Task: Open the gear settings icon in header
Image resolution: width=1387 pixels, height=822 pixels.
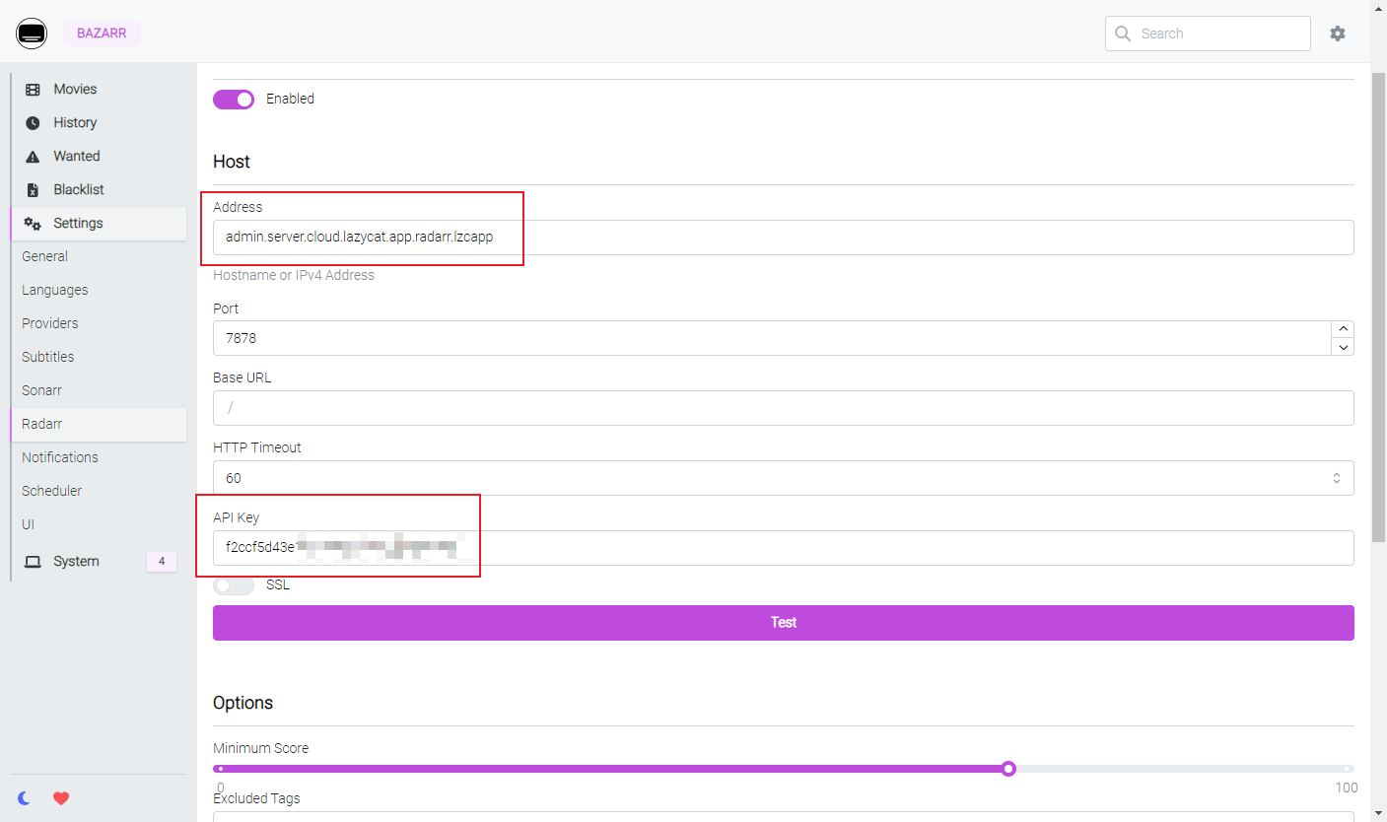Action: pyautogui.click(x=1338, y=34)
